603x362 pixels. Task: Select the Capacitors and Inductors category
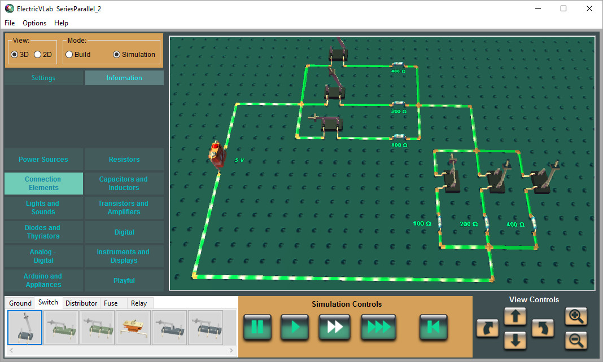(124, 183)
